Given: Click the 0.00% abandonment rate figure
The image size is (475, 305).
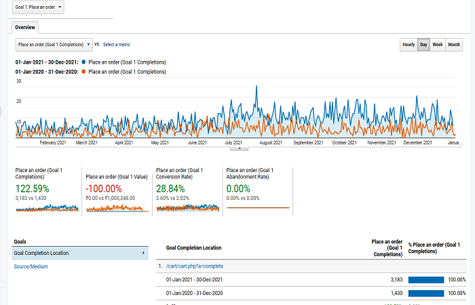Looking at the screenshot, I should tap(238, 189).
